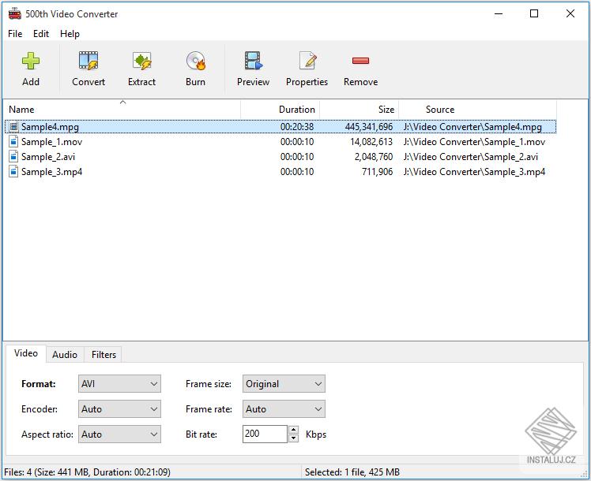Open file Properties from the toolbar
The height and width of the screenshot is (481, 591).
point(307,61)
